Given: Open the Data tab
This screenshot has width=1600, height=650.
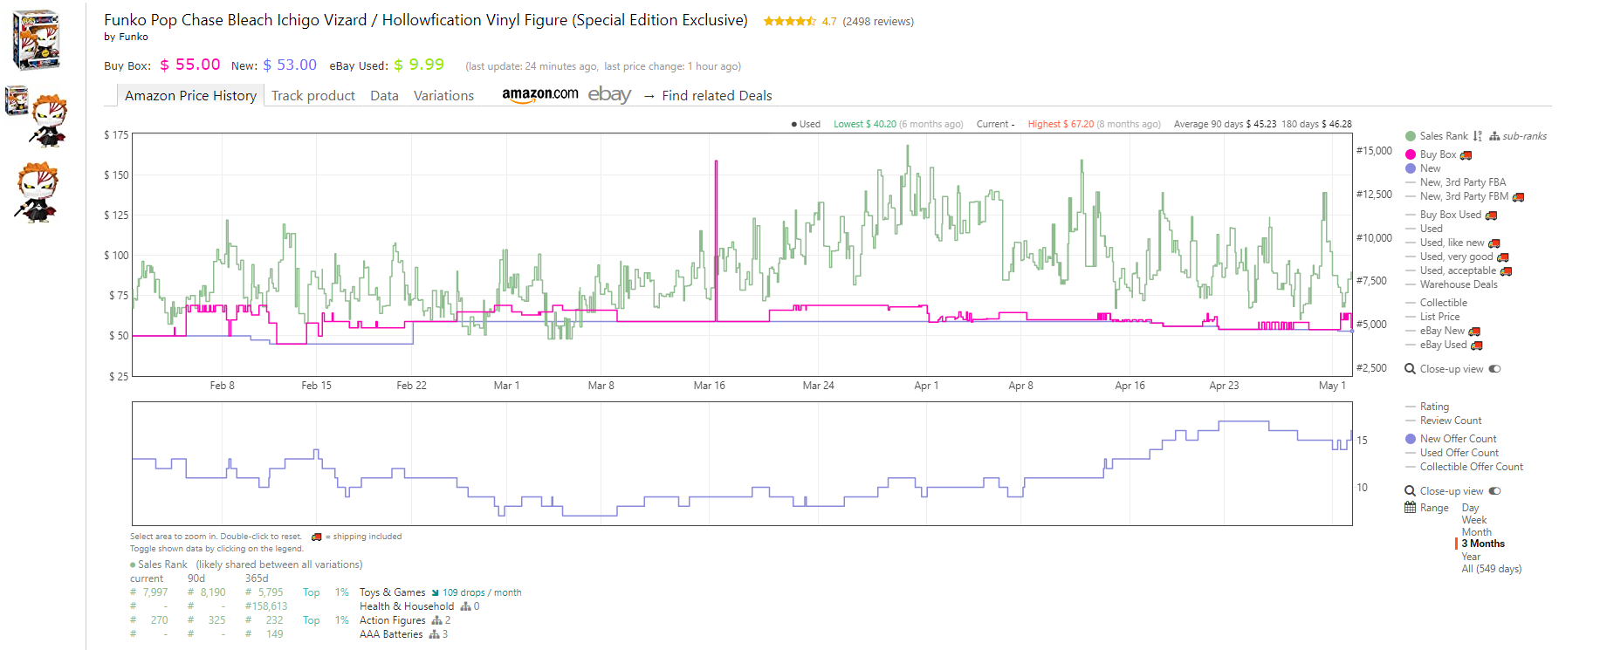Looking at the screenshot, I should click(384, 96).
